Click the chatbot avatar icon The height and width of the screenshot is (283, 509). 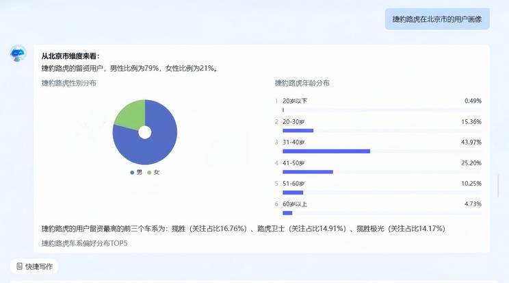click(x=18, y=54)
